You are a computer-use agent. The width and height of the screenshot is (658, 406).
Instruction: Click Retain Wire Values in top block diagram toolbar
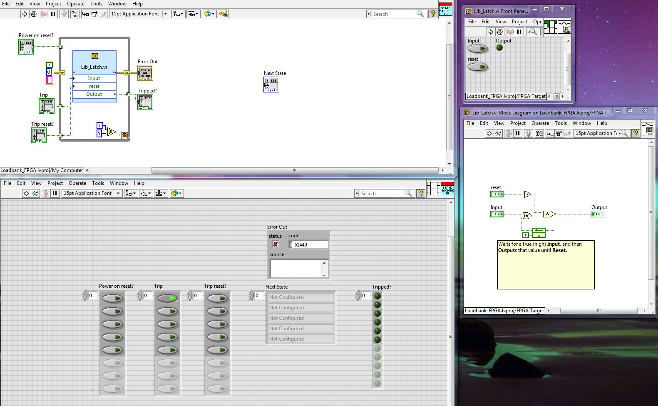(75, 14)
